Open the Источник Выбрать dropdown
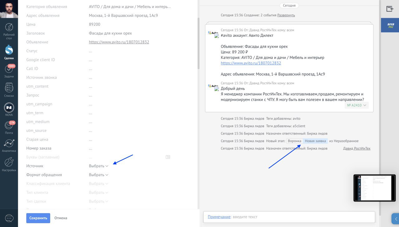Screen dimensions: 399x227 click(99, 166)
